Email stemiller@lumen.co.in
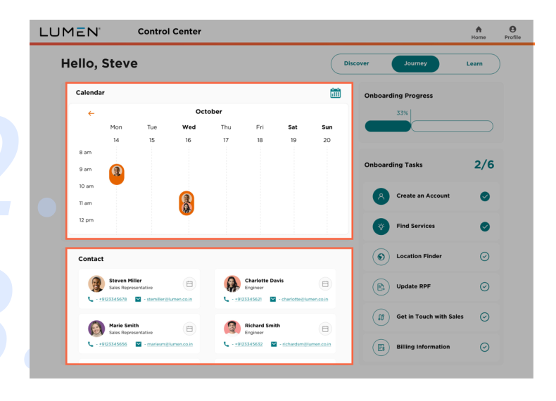This screenshot has width=556, height=401. pyautogui.click(x=170, y=299)
